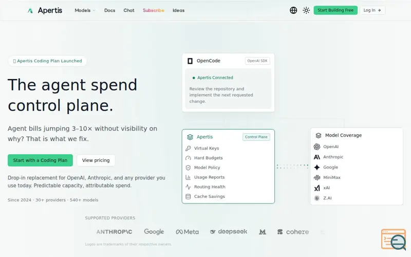Screen dimensions: 411x257
Task: Click the 'SUPPORTED PROVIDERS' label
Action: [x=110, y=218]
